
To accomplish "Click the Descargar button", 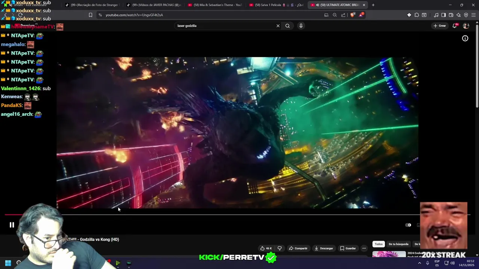I will tap(324, 248).
